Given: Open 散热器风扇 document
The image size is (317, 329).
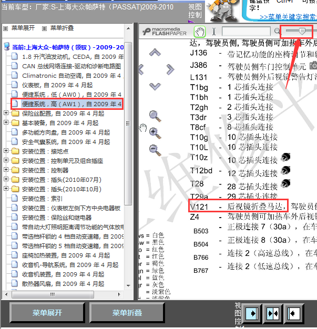Looking at the screenshot, I should 63,284.
